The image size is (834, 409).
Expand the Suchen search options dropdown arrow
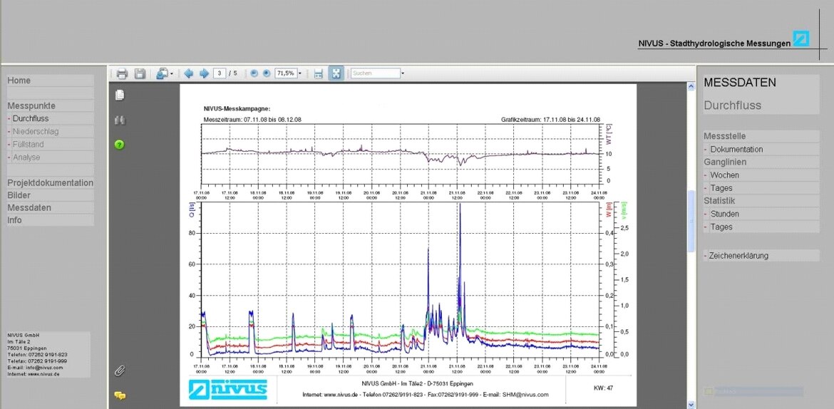click(x=403, y=73)
